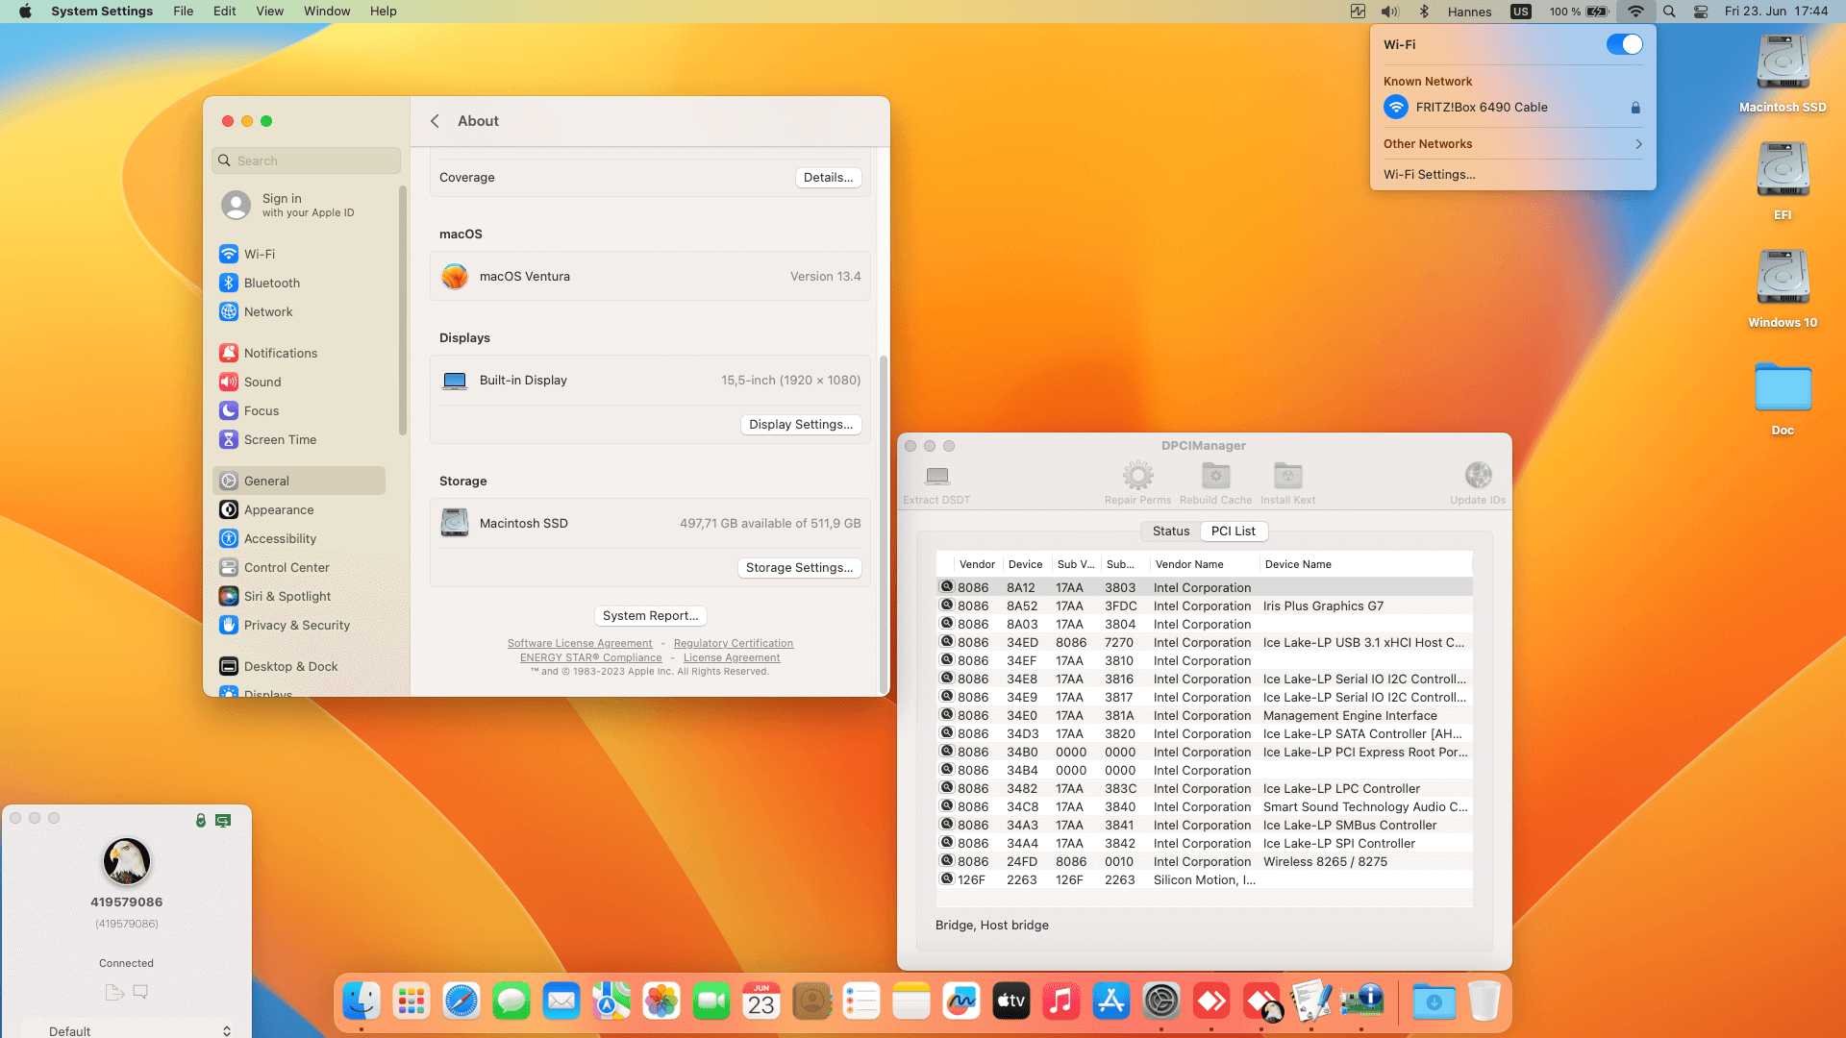This screenshot has width=1846, height=1038.
Task: Click the Extract DSDT toolbar icon
Action: click(936, 477)
